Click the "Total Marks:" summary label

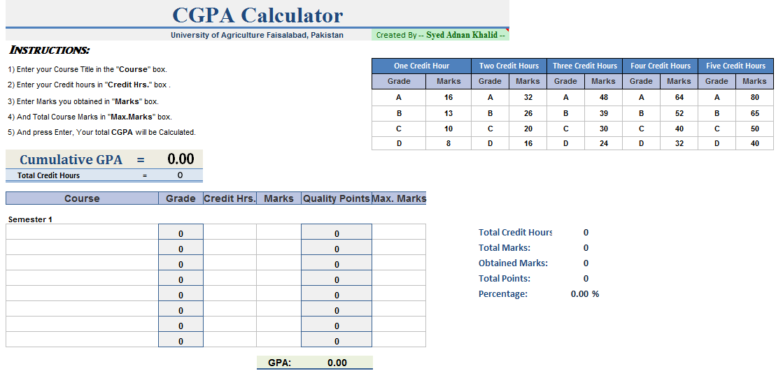click(505, 248)
